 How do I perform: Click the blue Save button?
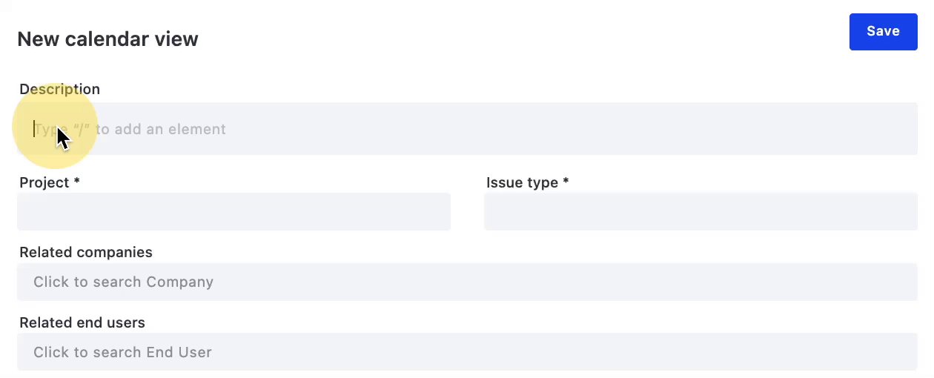883,31
